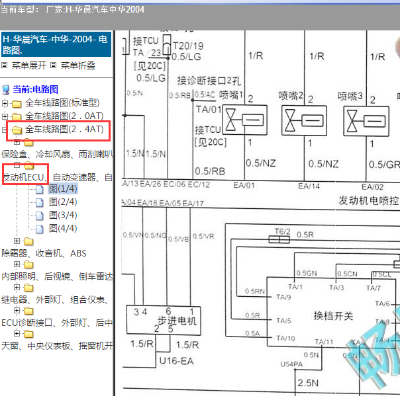The width and height of the screenshot is (400, 396).
Task: Click folder icon above 内部照明、后视镜
Action: point(28,264)
